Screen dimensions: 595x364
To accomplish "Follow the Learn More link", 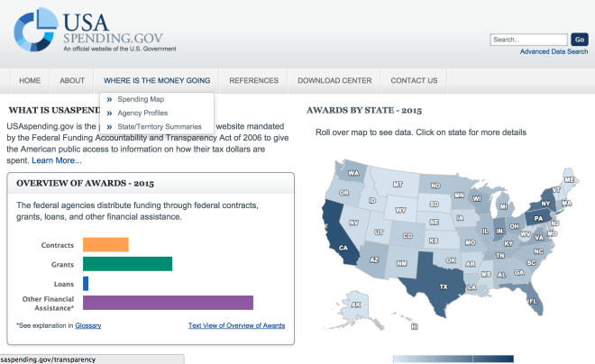I will pos(56,160).
